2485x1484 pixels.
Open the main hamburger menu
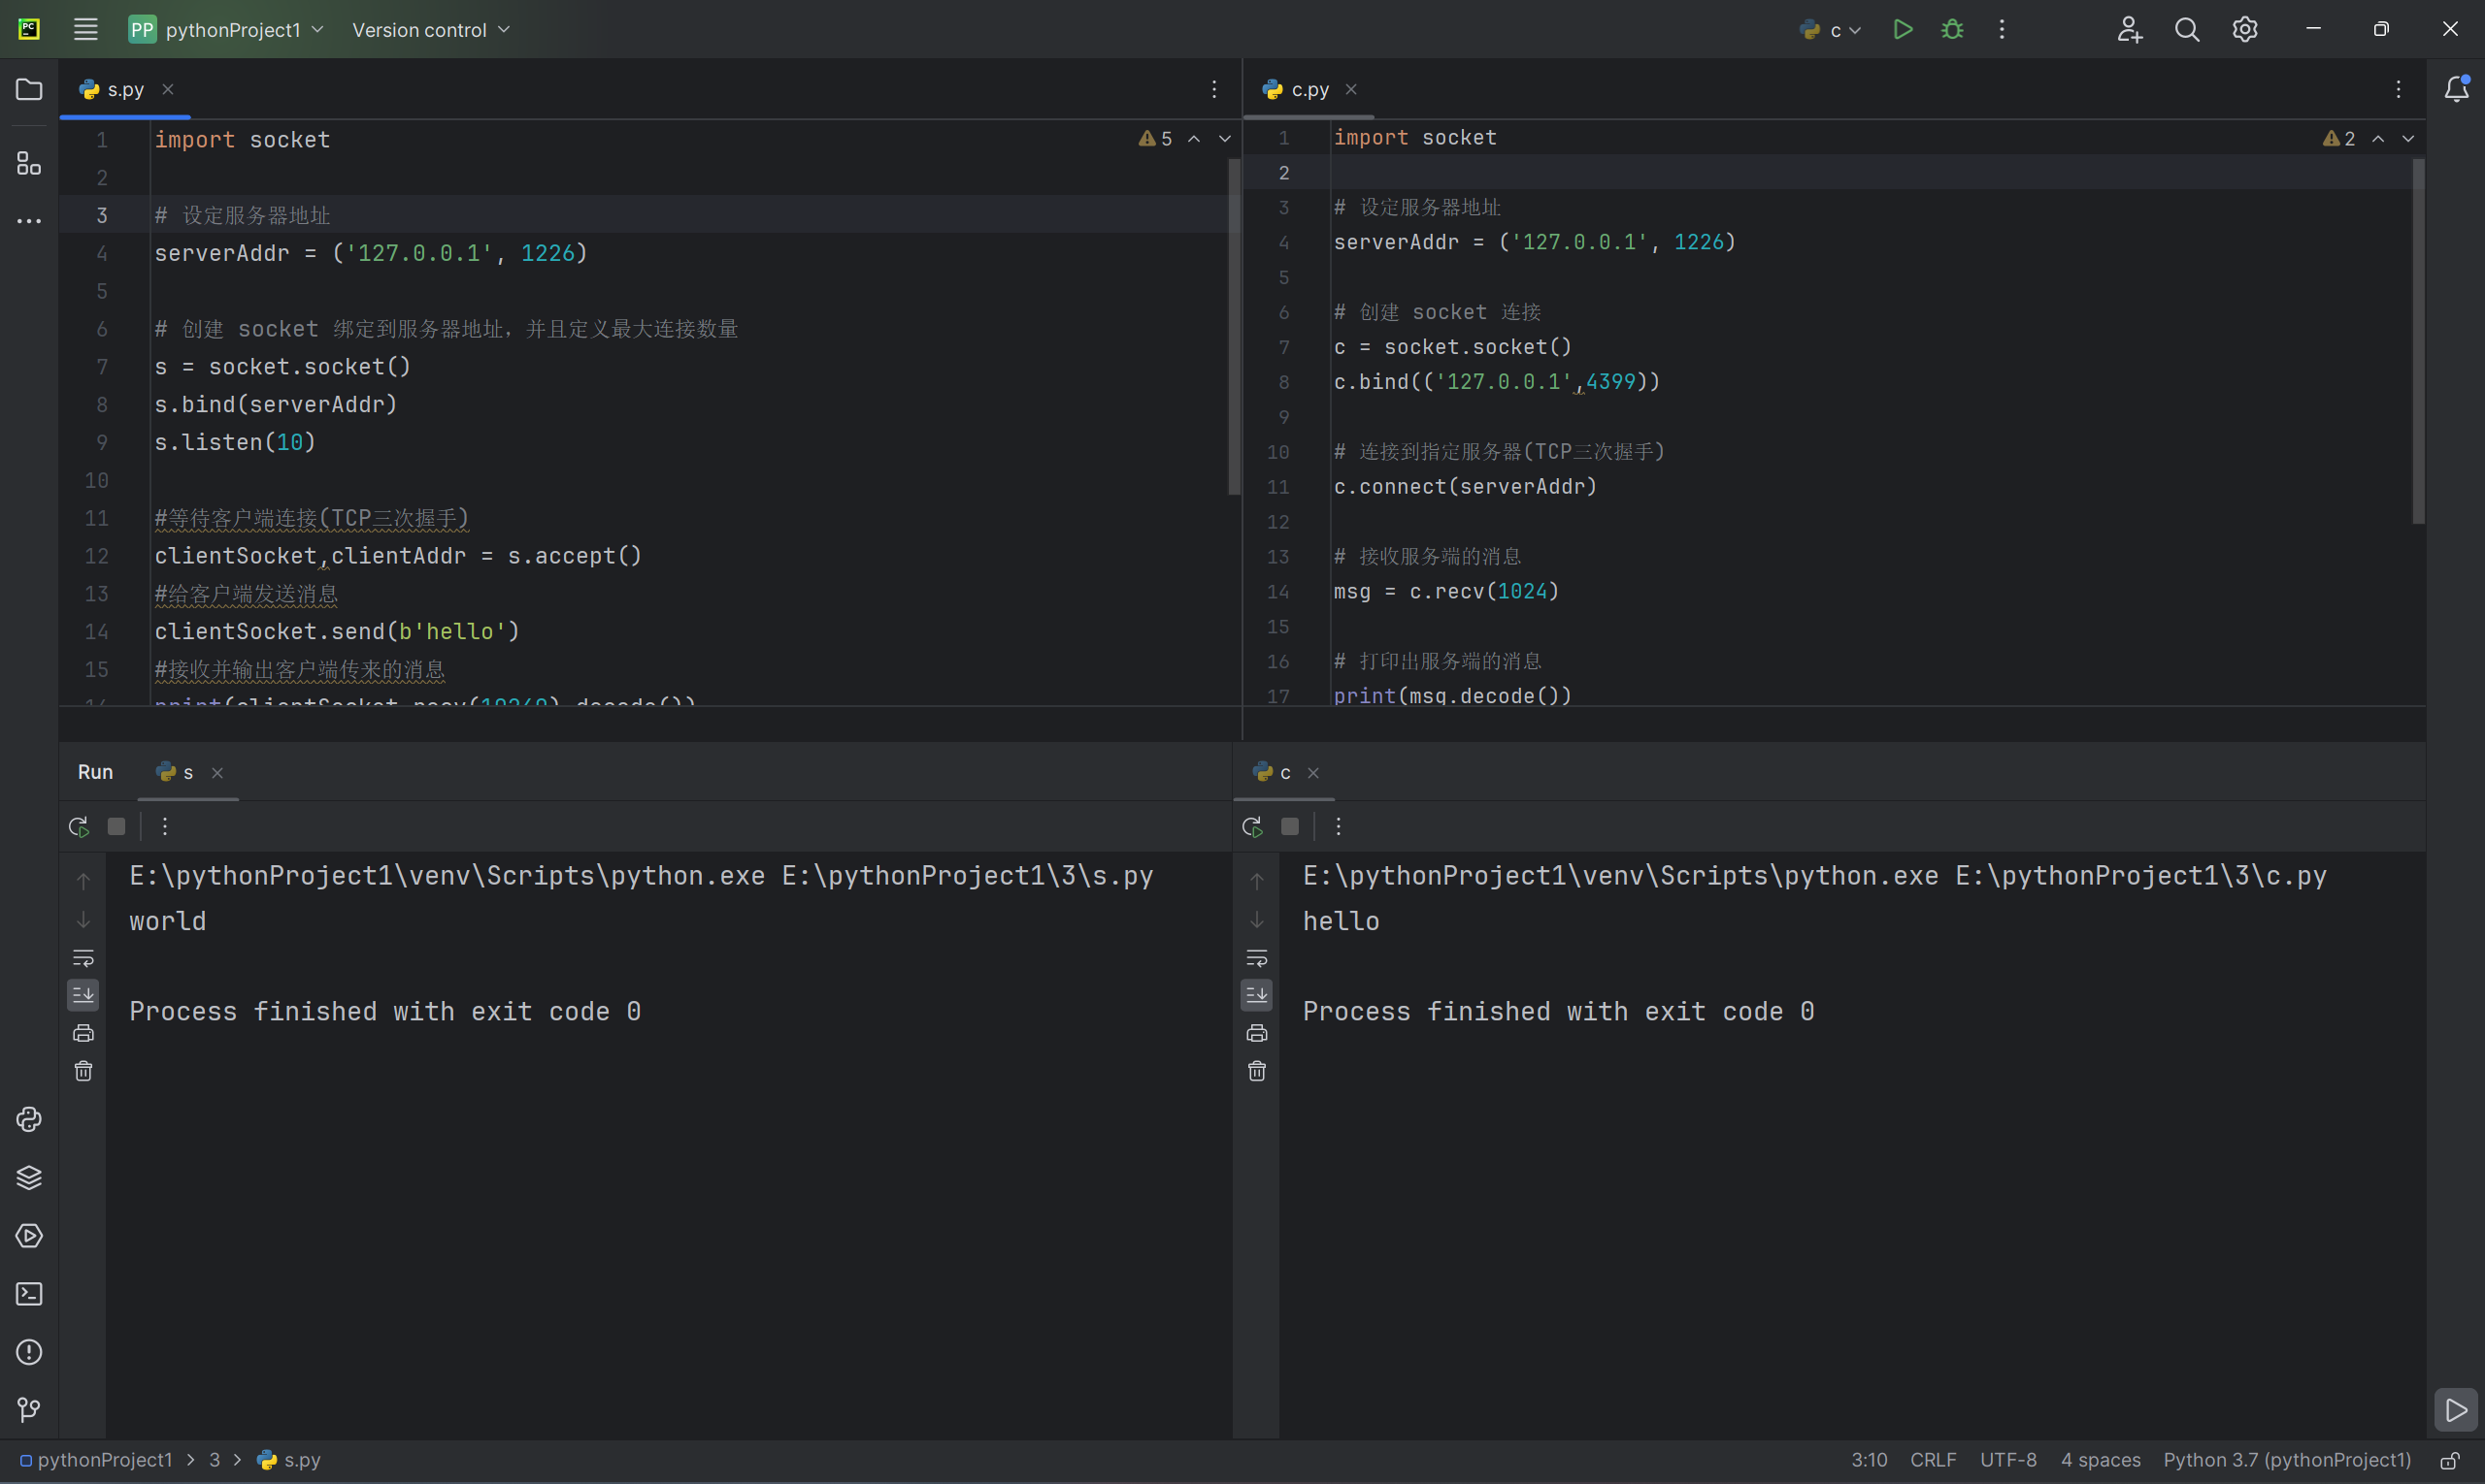pyautogui.click(x=86, y=30)
